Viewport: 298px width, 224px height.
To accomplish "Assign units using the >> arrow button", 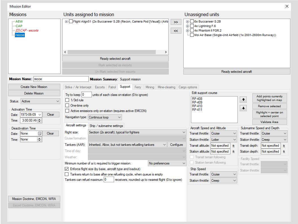I will (x=176, y=22).
